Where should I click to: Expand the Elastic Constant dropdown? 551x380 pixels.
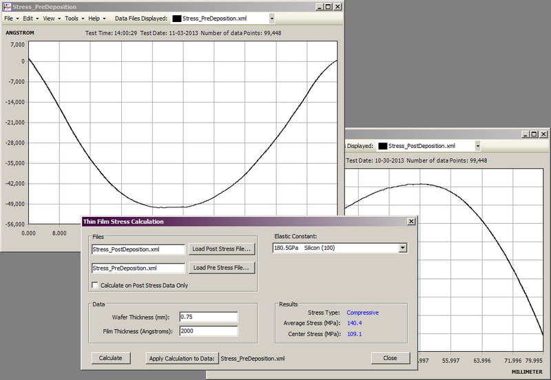coord(403,248)
